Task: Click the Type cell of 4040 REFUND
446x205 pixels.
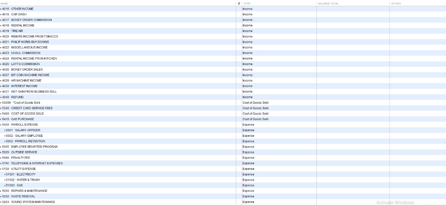Action: 247,97
